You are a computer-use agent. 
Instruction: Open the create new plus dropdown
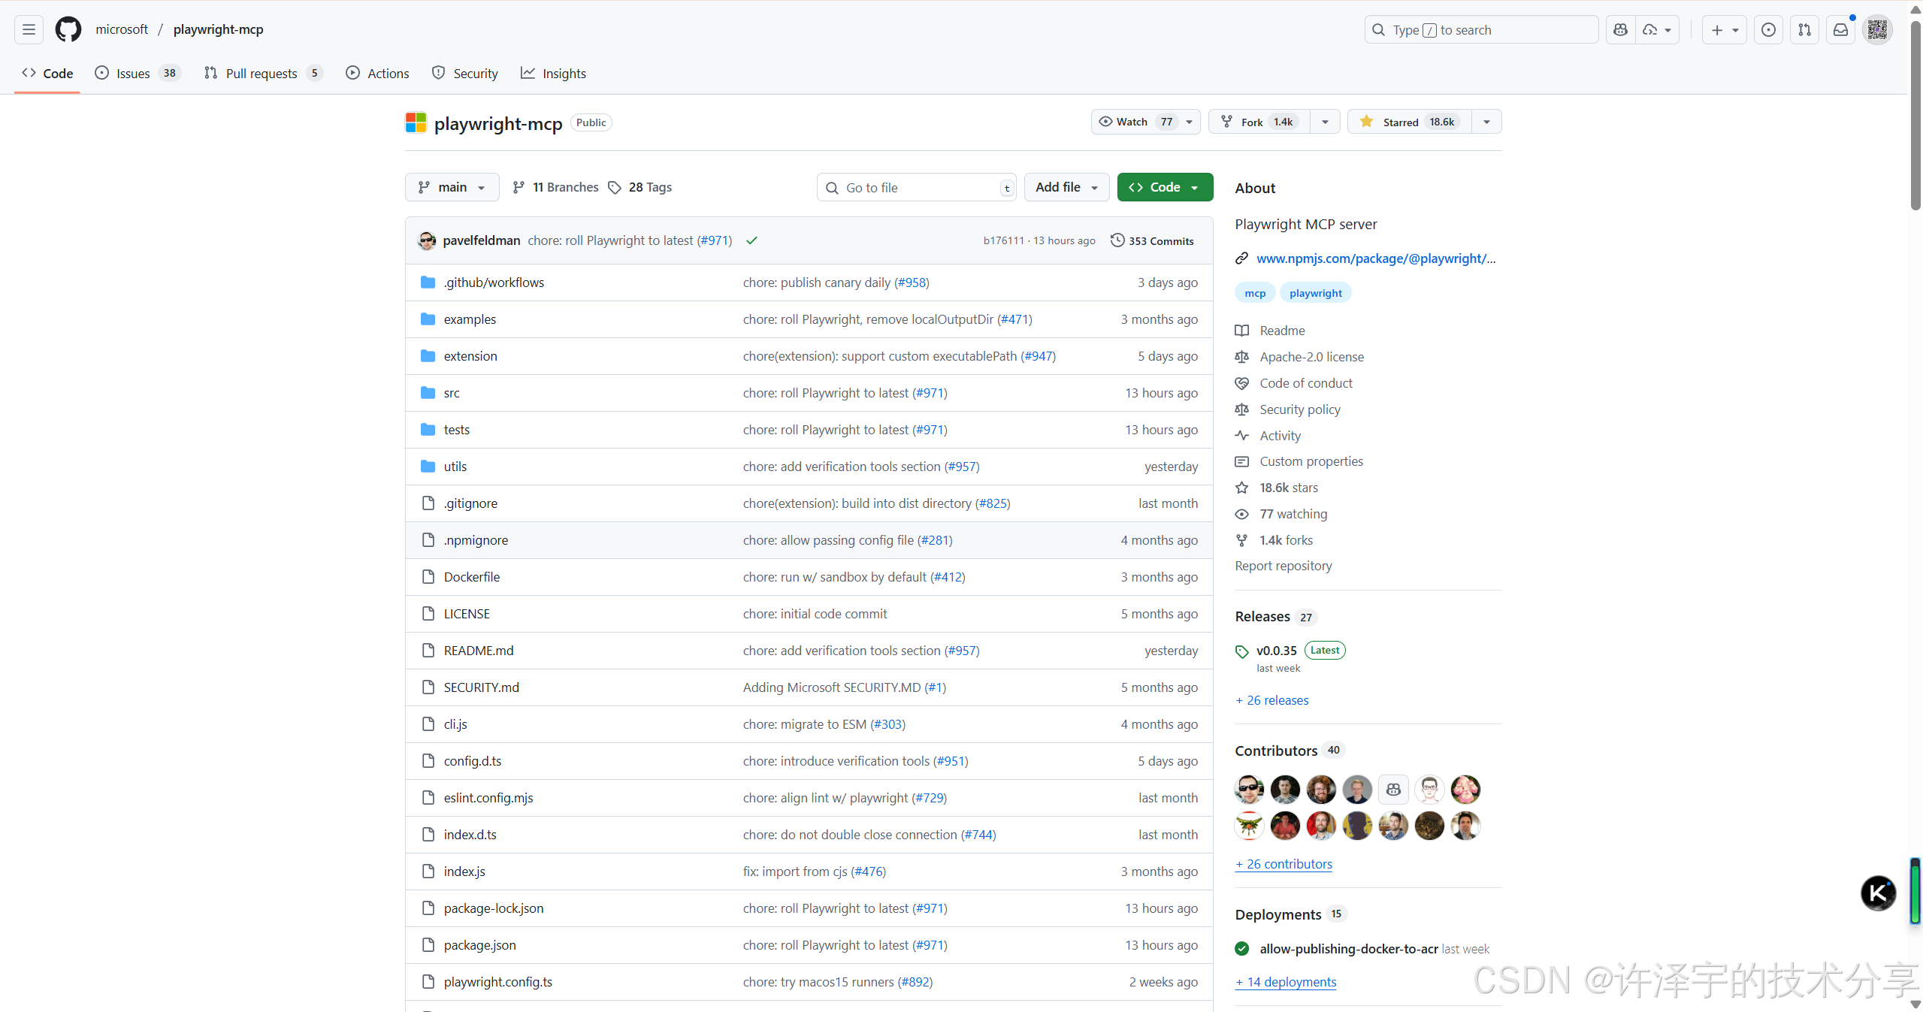[1724, 29]
